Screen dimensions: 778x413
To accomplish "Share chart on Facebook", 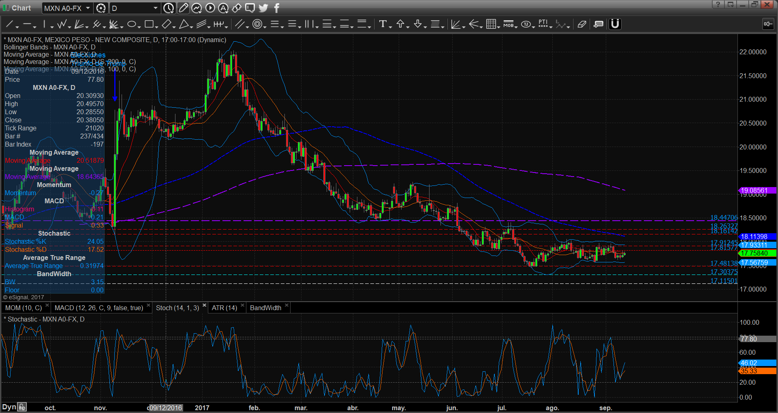I will pyautogui.click(x=277, y=8).
